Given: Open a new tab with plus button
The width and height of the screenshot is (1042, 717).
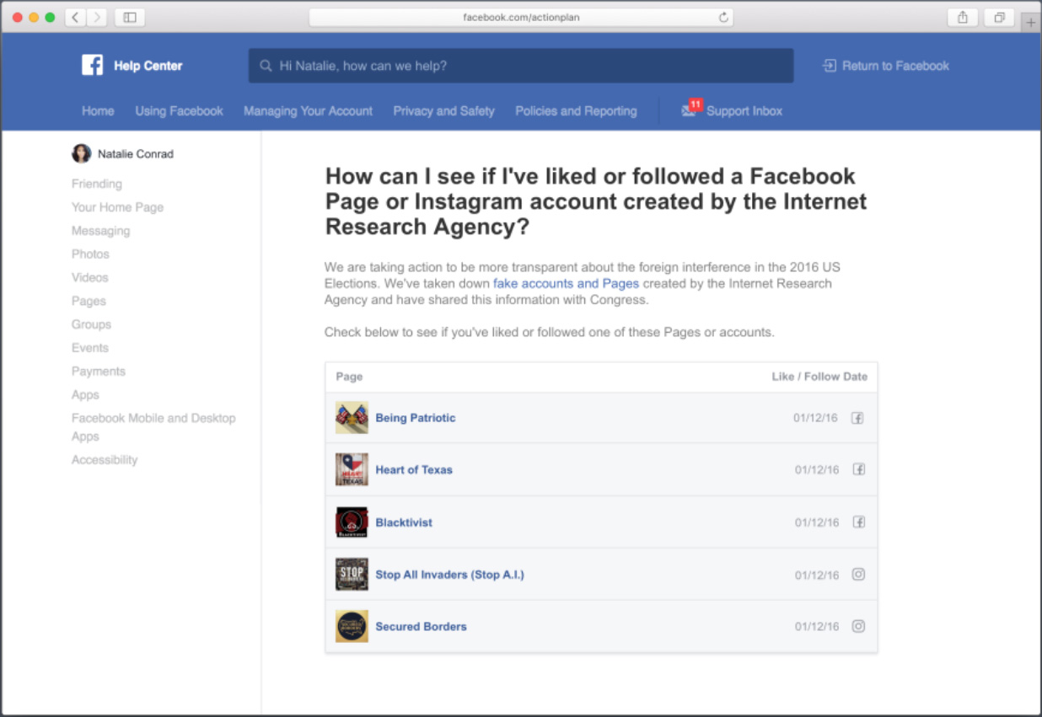Looking at the screenshot, I should [x=1030, y=23].
